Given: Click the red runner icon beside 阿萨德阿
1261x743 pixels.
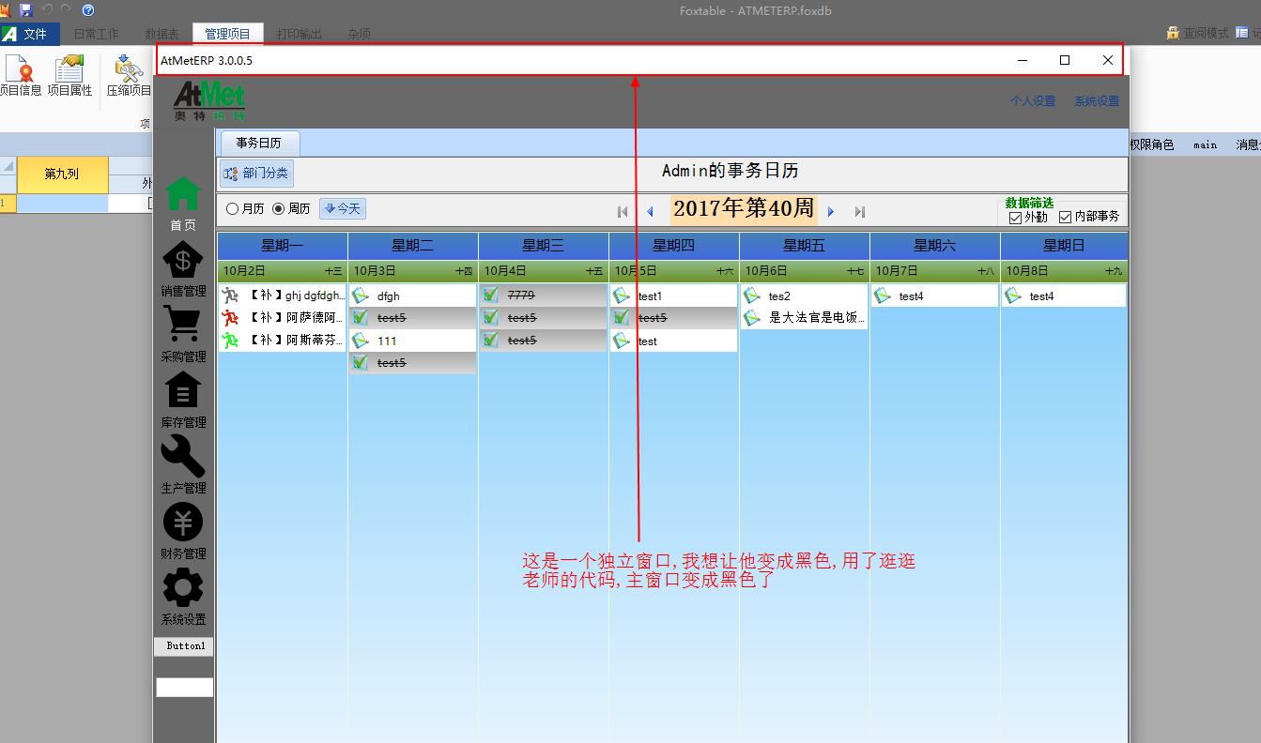Looking at the screenshot, I should pos(231,318).
